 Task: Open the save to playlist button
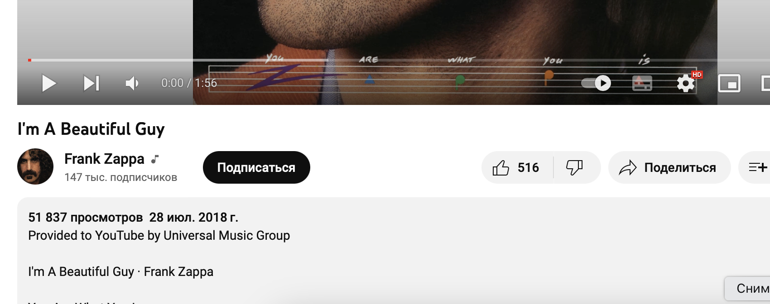(756, 167)
